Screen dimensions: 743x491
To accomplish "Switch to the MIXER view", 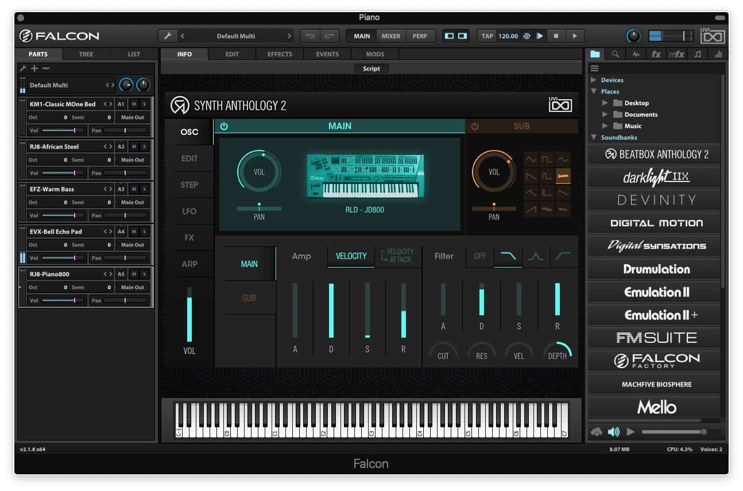I will [391, 36].
